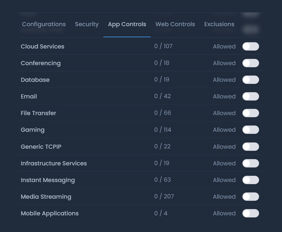Switch to the Security tab
Screen dimensions: 282x232
pyautogui.click(x=87, y=24)
